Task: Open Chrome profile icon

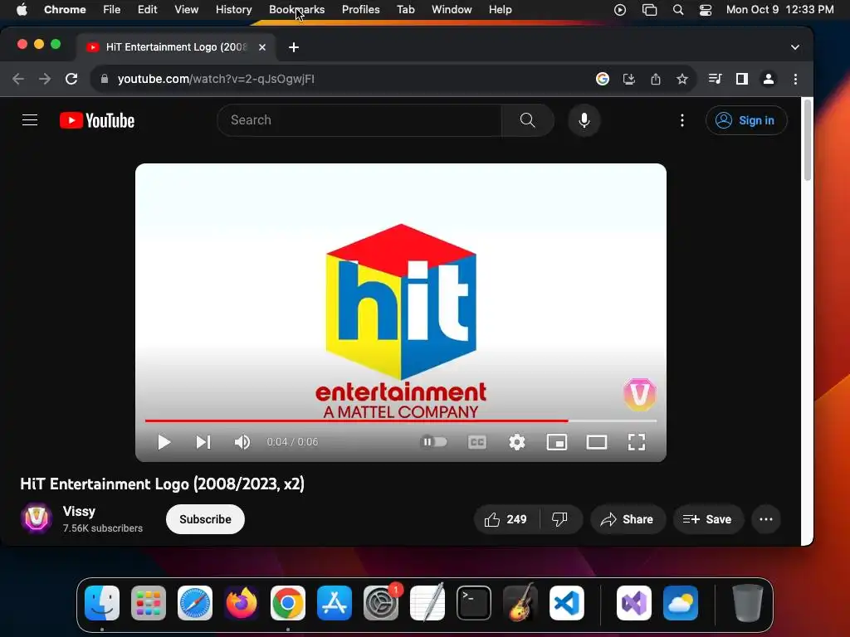Action: coord(768,79)
